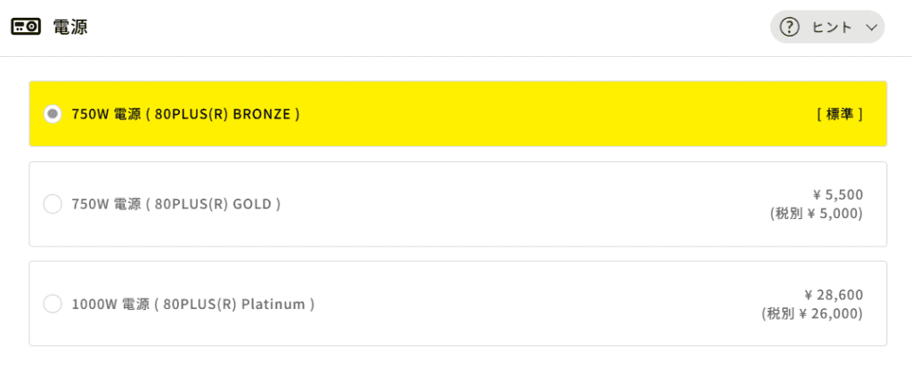Click the ¥ 5,500 price
This screenshot has height=365, width=912.
tap(837, 194)
